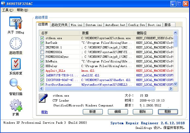Open the 帮助(H) menu
The image size is (190, 133).
click(x=22, y=10)
